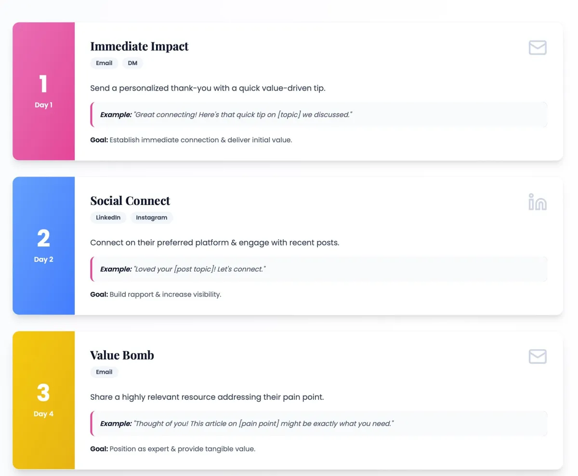This screenshot has width=578, height=476.
Task: Click the goal text about positioning as expert
Action: pyautogui.click(x=173, y=449)
